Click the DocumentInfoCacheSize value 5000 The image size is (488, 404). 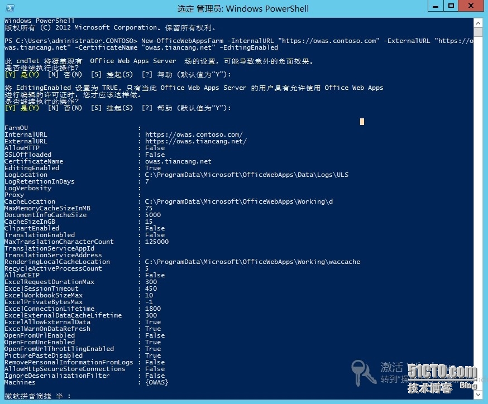tap(153, 215)
